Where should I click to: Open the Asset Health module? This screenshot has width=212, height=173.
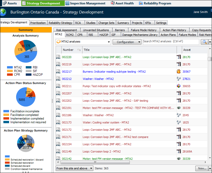(x=122, y=3)
